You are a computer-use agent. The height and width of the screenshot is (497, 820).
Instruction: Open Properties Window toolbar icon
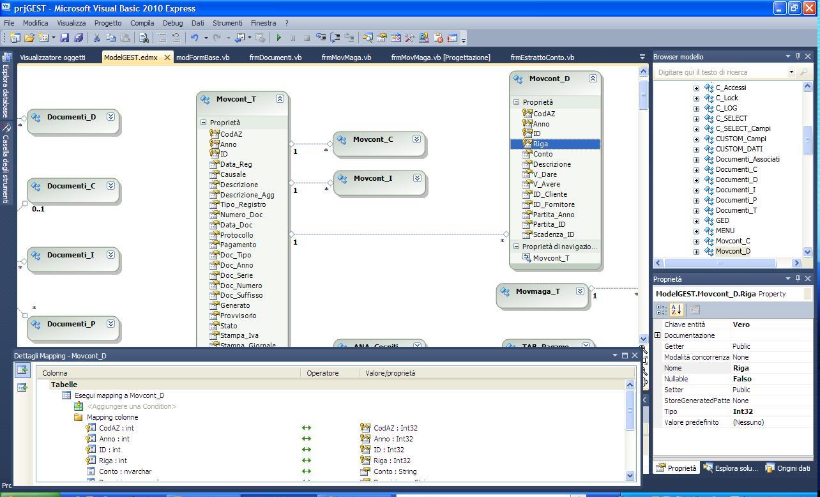382,38
